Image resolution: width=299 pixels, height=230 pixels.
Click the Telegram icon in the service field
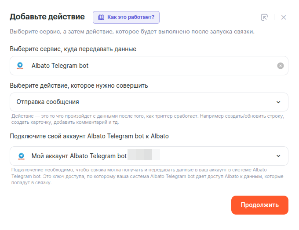pos(20,66)
